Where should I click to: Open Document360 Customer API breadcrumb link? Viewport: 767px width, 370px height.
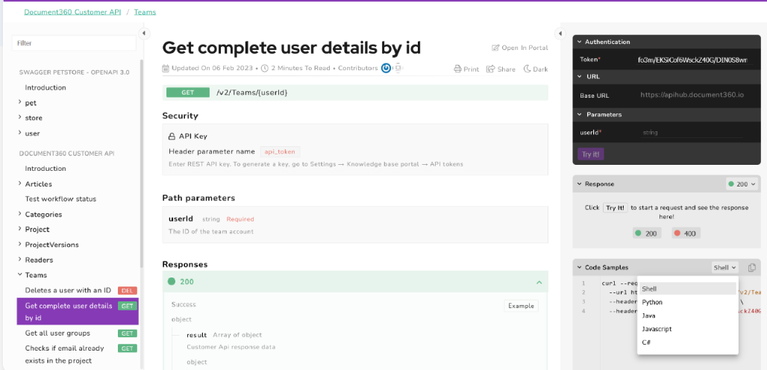point(72,12)
